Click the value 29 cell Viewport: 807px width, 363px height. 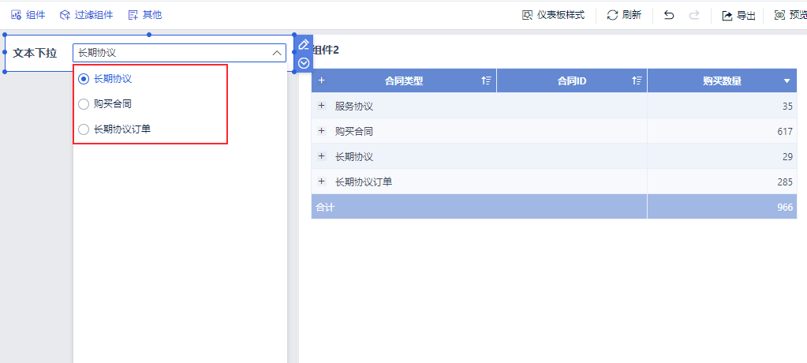pyautogui.click(x=722, y=156)
